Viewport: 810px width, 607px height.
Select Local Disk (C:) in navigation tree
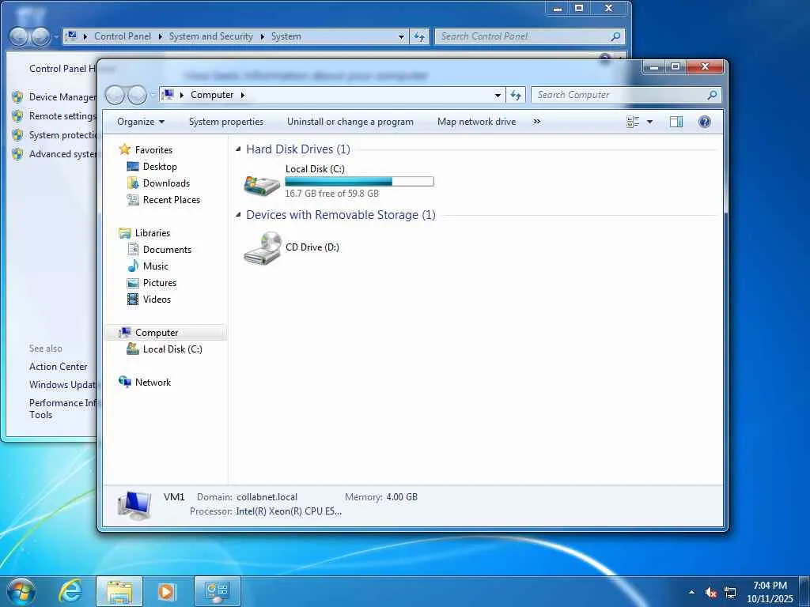tap(172, 349)
